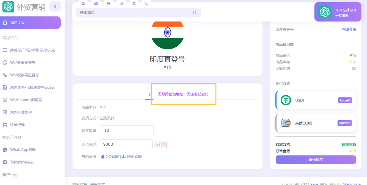Click the Facebook icon beside 海外社交软件
The height and width of the screenshot is (185, 367).
[x=5, y=112]
